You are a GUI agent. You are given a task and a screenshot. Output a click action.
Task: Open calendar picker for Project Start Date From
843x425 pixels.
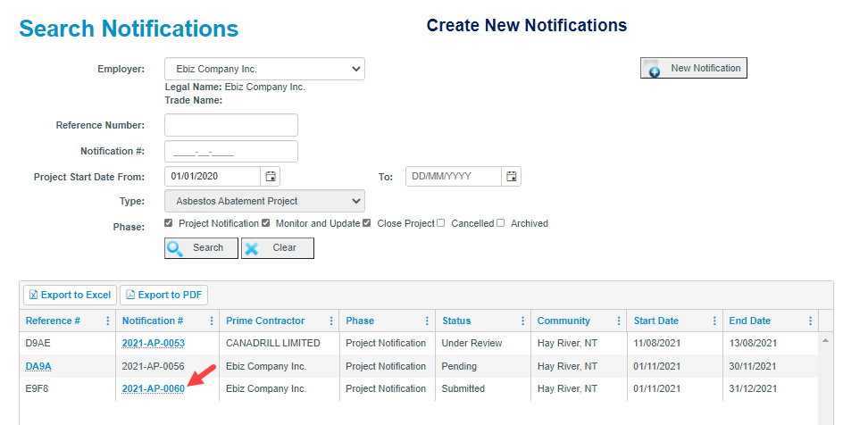(x=271, y=176)
